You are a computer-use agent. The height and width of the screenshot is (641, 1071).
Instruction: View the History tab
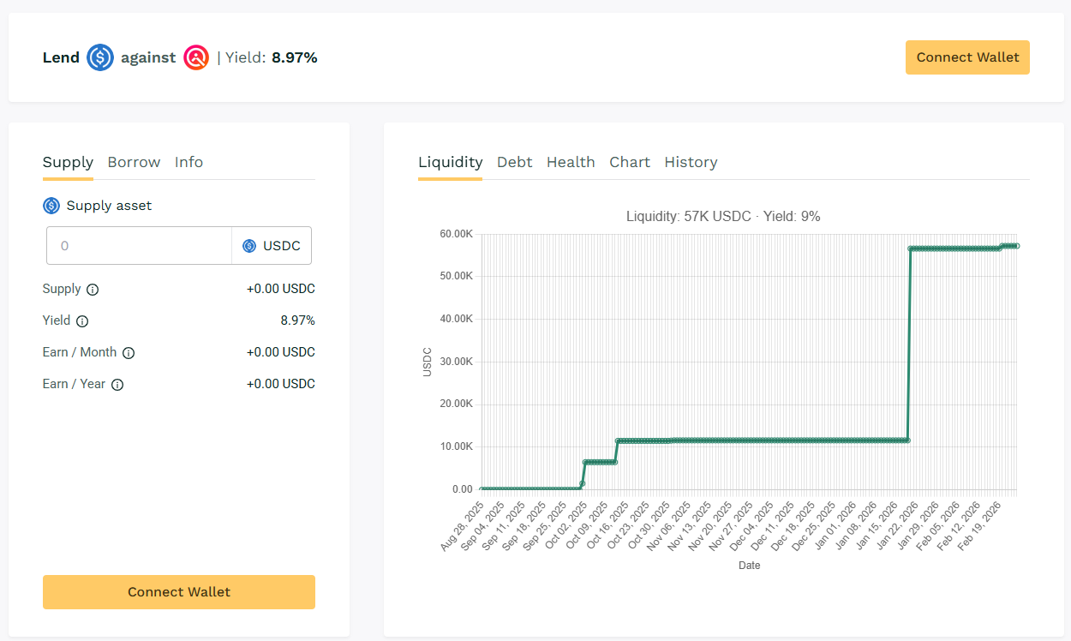(691, 162)
